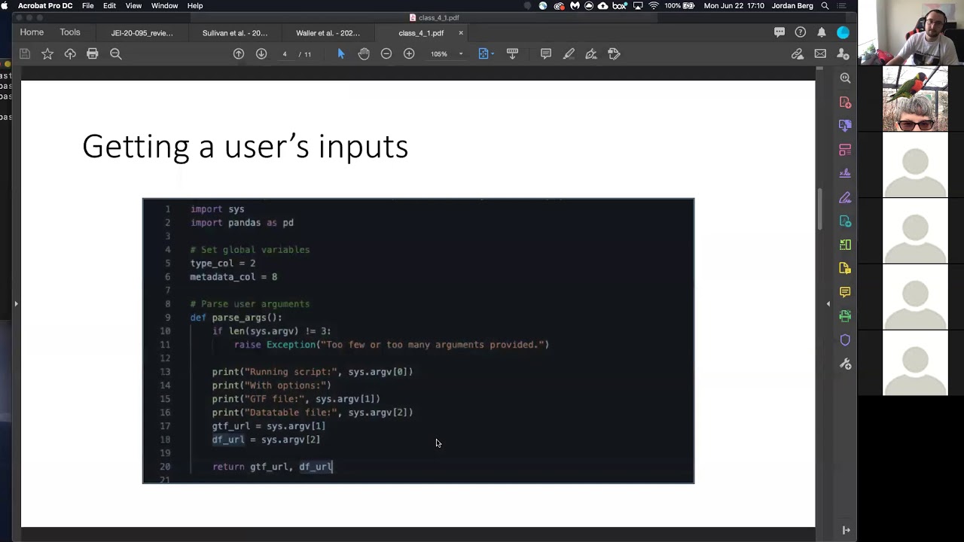Go to the previous page

coord(239,53)
